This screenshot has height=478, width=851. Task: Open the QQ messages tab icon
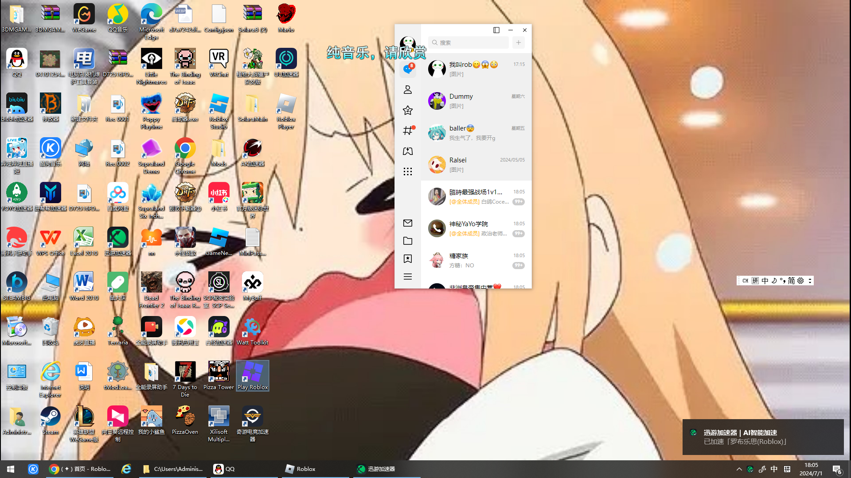point(408,69)
